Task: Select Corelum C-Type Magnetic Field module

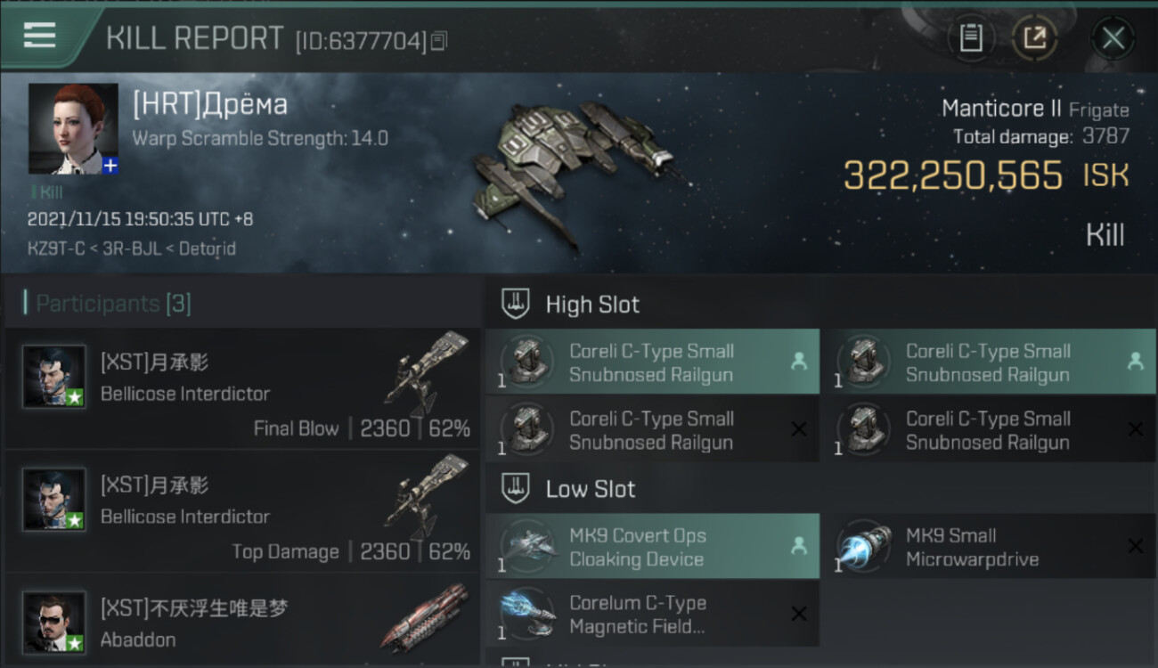Action: 652,615
